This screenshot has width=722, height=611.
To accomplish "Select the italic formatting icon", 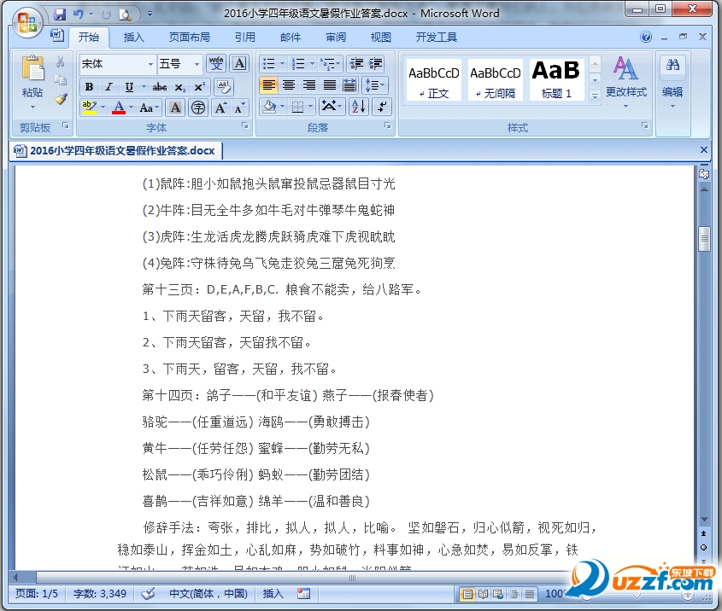I will 108,86.
